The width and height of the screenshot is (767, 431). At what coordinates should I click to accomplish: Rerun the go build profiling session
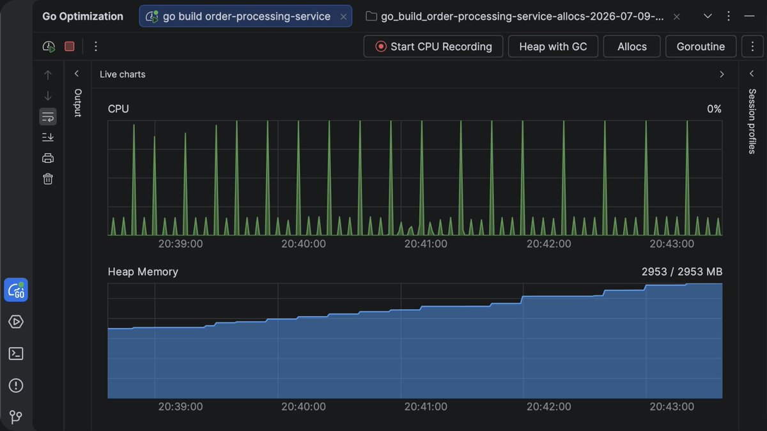coord(49,46)
